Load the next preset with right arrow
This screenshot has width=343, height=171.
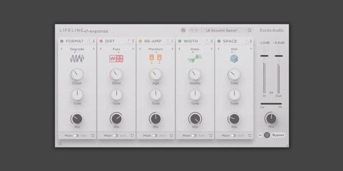[196, 31]
